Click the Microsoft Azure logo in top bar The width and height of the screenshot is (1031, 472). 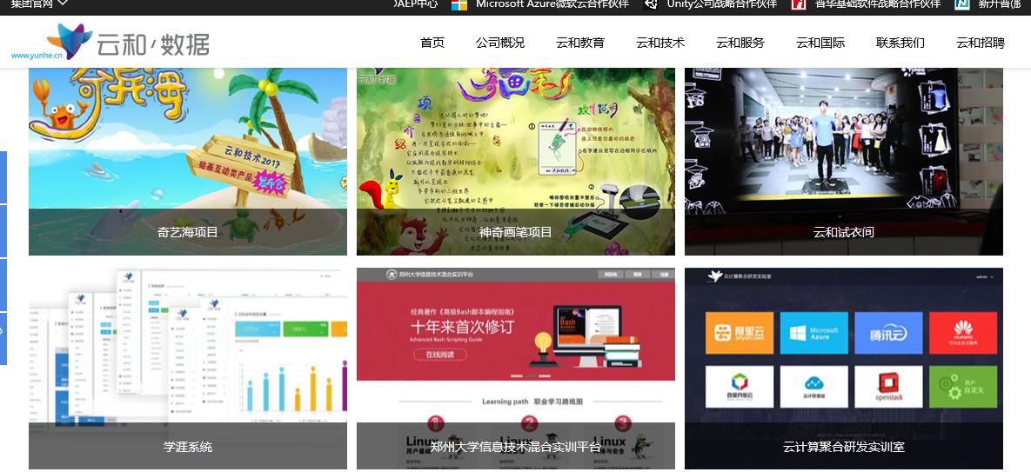pos(459,4)
